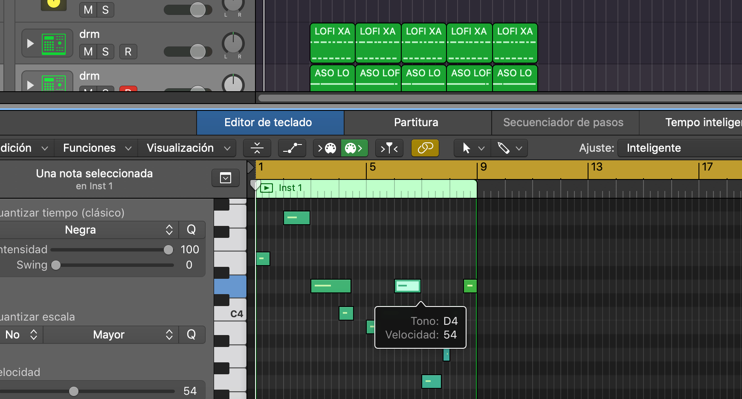Open the pencil tool dropdown arrow

(519, 148)
